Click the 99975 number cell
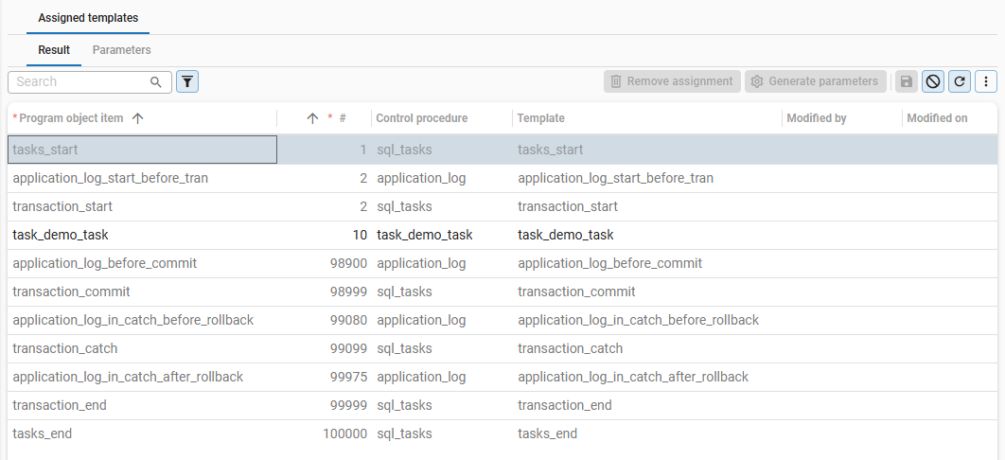The height and width of the screenshot is (460, 1005). 325,377
